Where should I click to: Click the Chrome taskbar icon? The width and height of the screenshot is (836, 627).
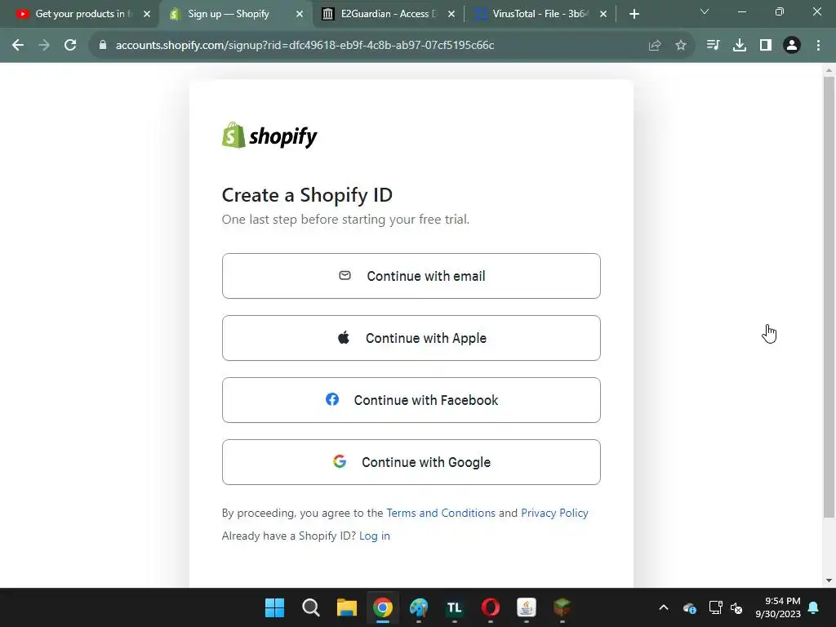tap(383, 607)
